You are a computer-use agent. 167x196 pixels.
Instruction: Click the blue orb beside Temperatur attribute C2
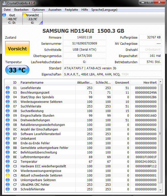(x=8, y=161)
